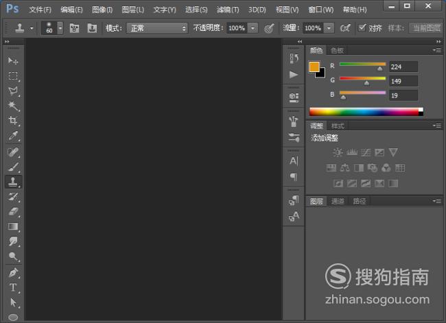Select the Pen tool
446x323 pixels.
(13, 273)
